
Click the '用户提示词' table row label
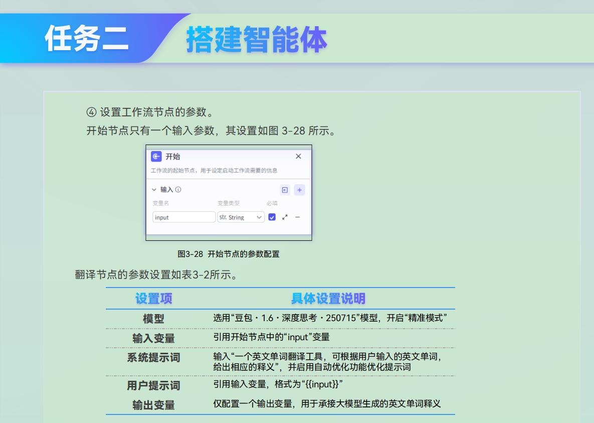pos(153,385)
